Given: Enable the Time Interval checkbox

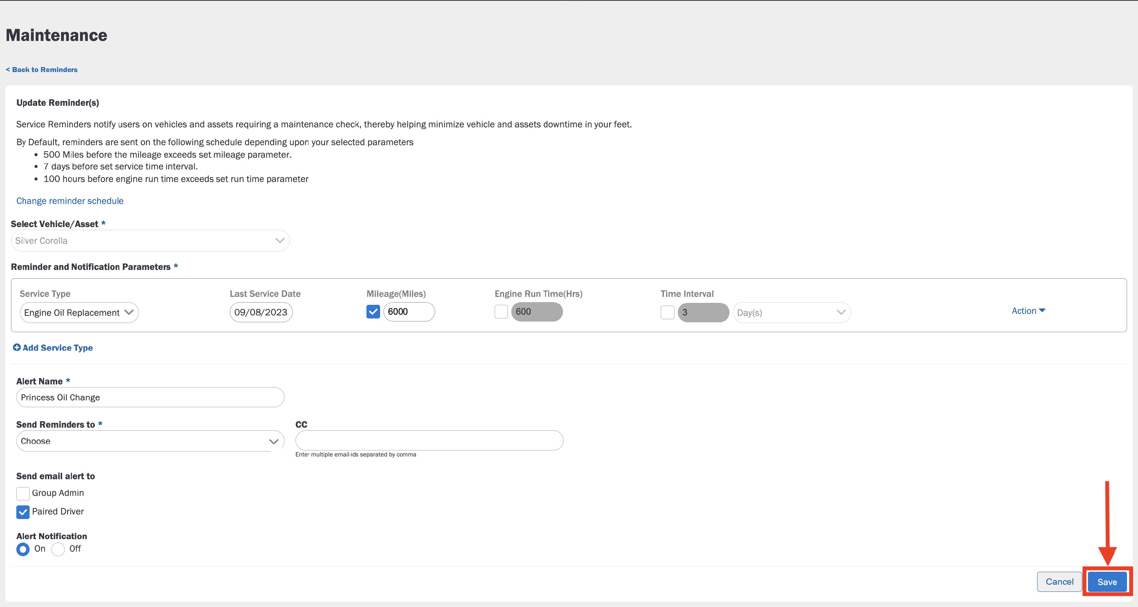Looking at the screenshot, I should tap(667, 312).
